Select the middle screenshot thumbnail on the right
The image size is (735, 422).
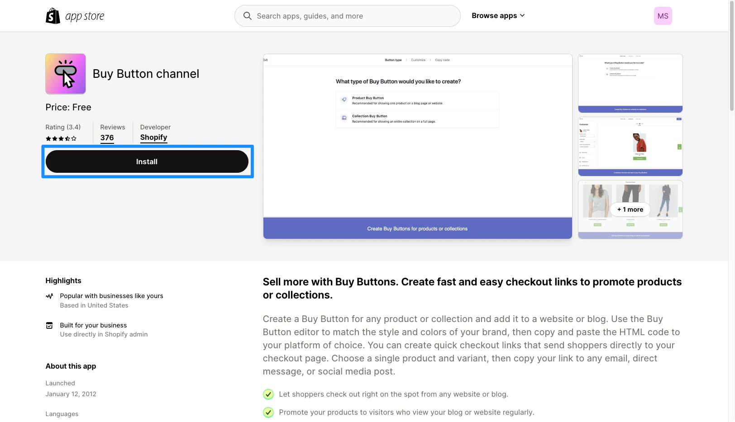click(630, 146)
